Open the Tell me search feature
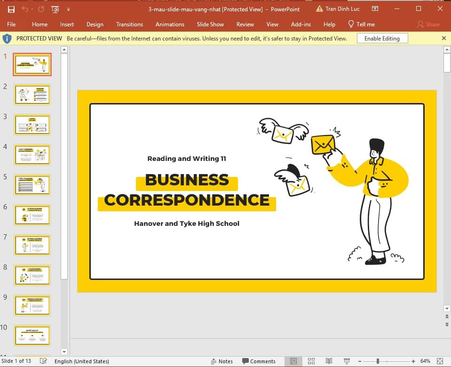The image size is (451, 367). pyautogui.click(x=361, y=24)
